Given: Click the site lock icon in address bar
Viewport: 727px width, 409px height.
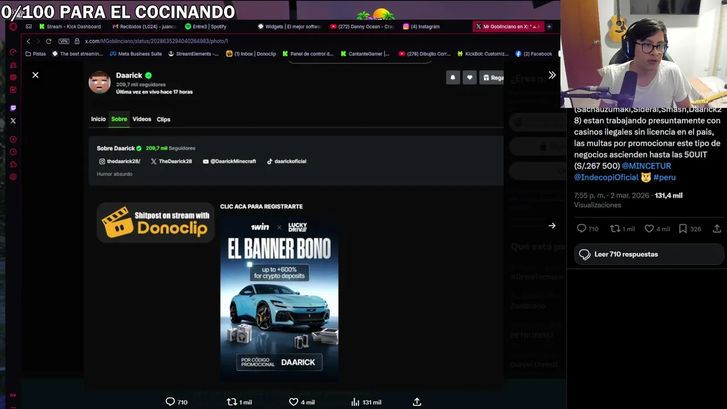Looking at the screenshot, I should point(77,41).
